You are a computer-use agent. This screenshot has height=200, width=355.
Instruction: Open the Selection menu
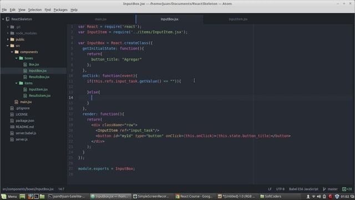tap(35, 10)
